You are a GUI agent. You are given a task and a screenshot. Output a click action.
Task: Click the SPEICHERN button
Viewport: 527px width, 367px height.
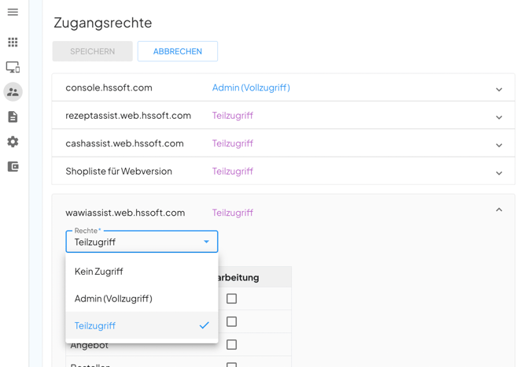tap(92, 51)
